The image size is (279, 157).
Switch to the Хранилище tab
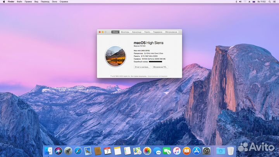click(x=137, y=32)
